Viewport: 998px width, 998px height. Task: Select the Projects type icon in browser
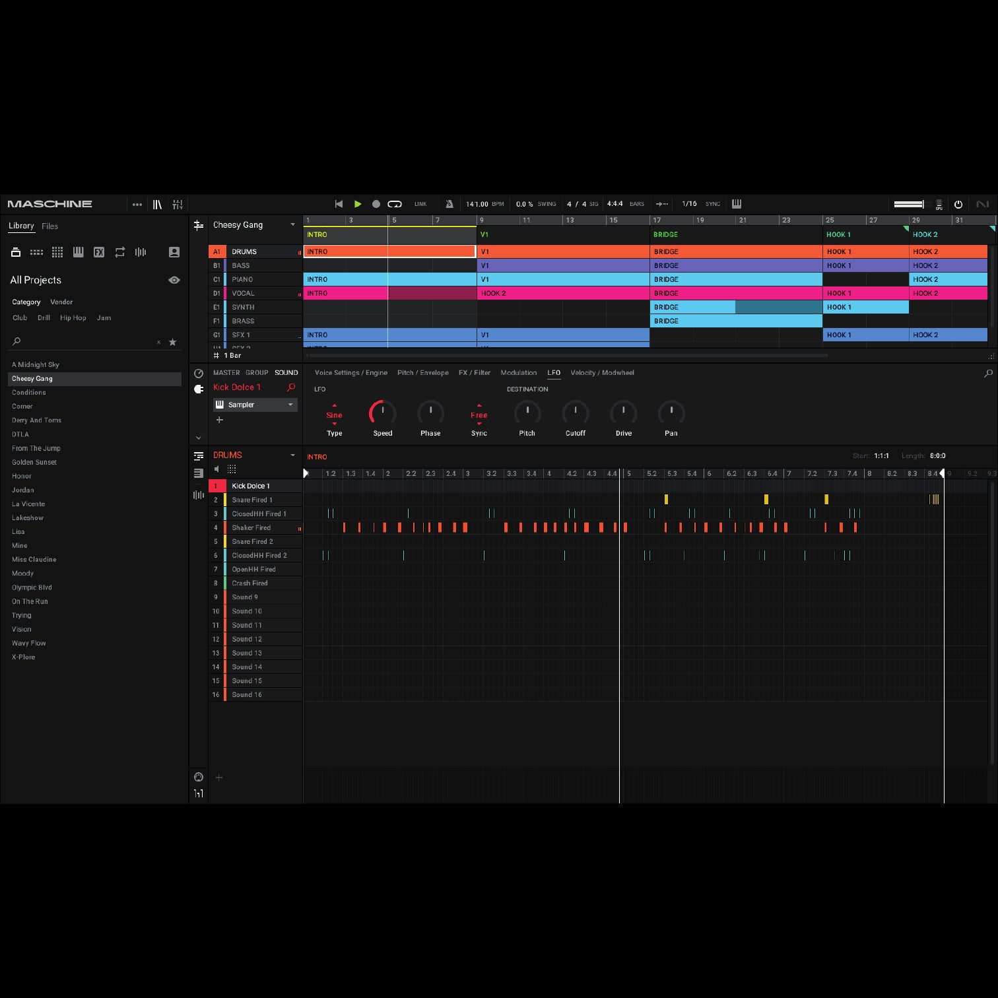(16, 252)
